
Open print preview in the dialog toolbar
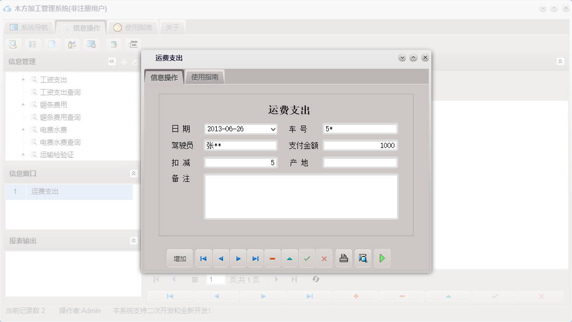click(x=363, y=258)
